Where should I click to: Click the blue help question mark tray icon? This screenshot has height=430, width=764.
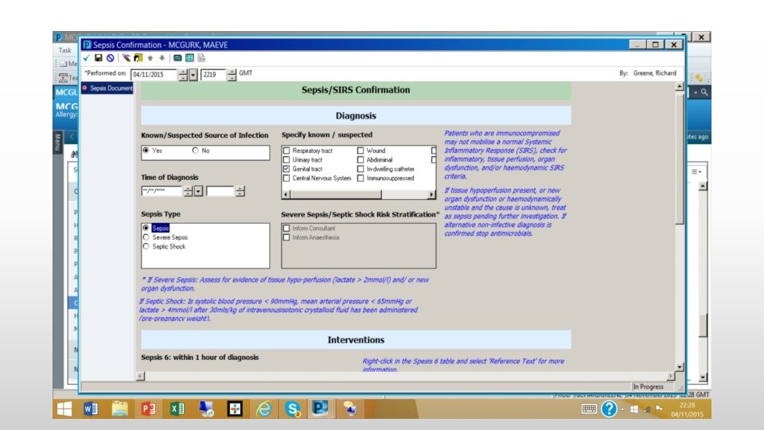[609, 408]
